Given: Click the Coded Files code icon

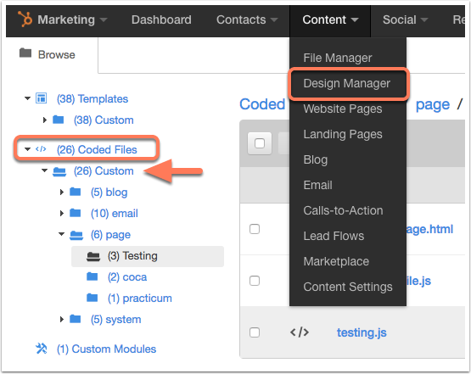Looking at the screenshot, I should point(41,149).
